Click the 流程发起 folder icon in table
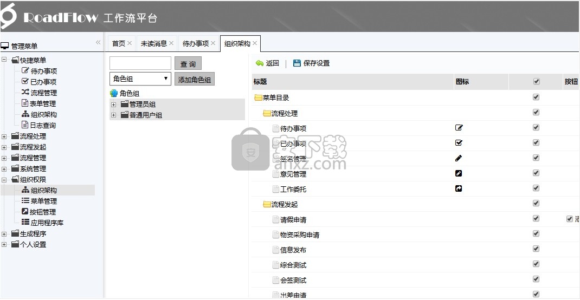The width and height of the screenshot is (580, 300). point(267,204)
